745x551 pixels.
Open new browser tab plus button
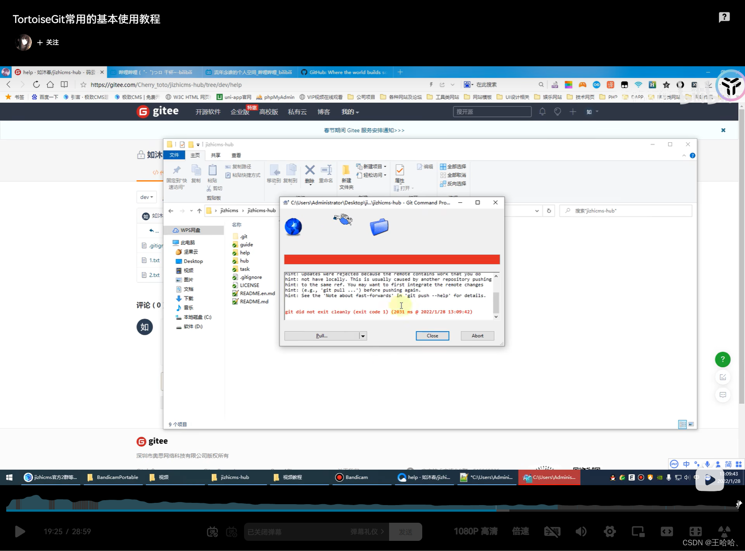[400, 72]
